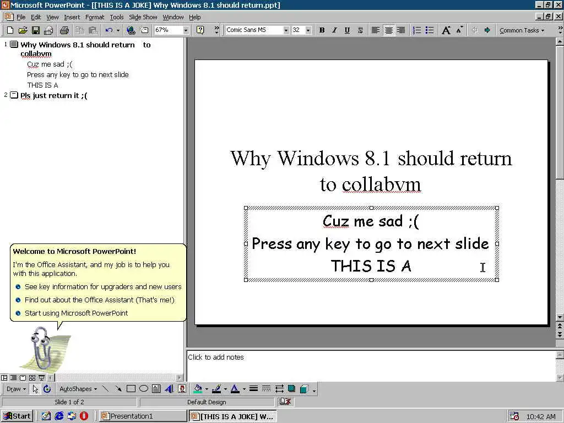Open the Format menu

(x=95, y=17)
